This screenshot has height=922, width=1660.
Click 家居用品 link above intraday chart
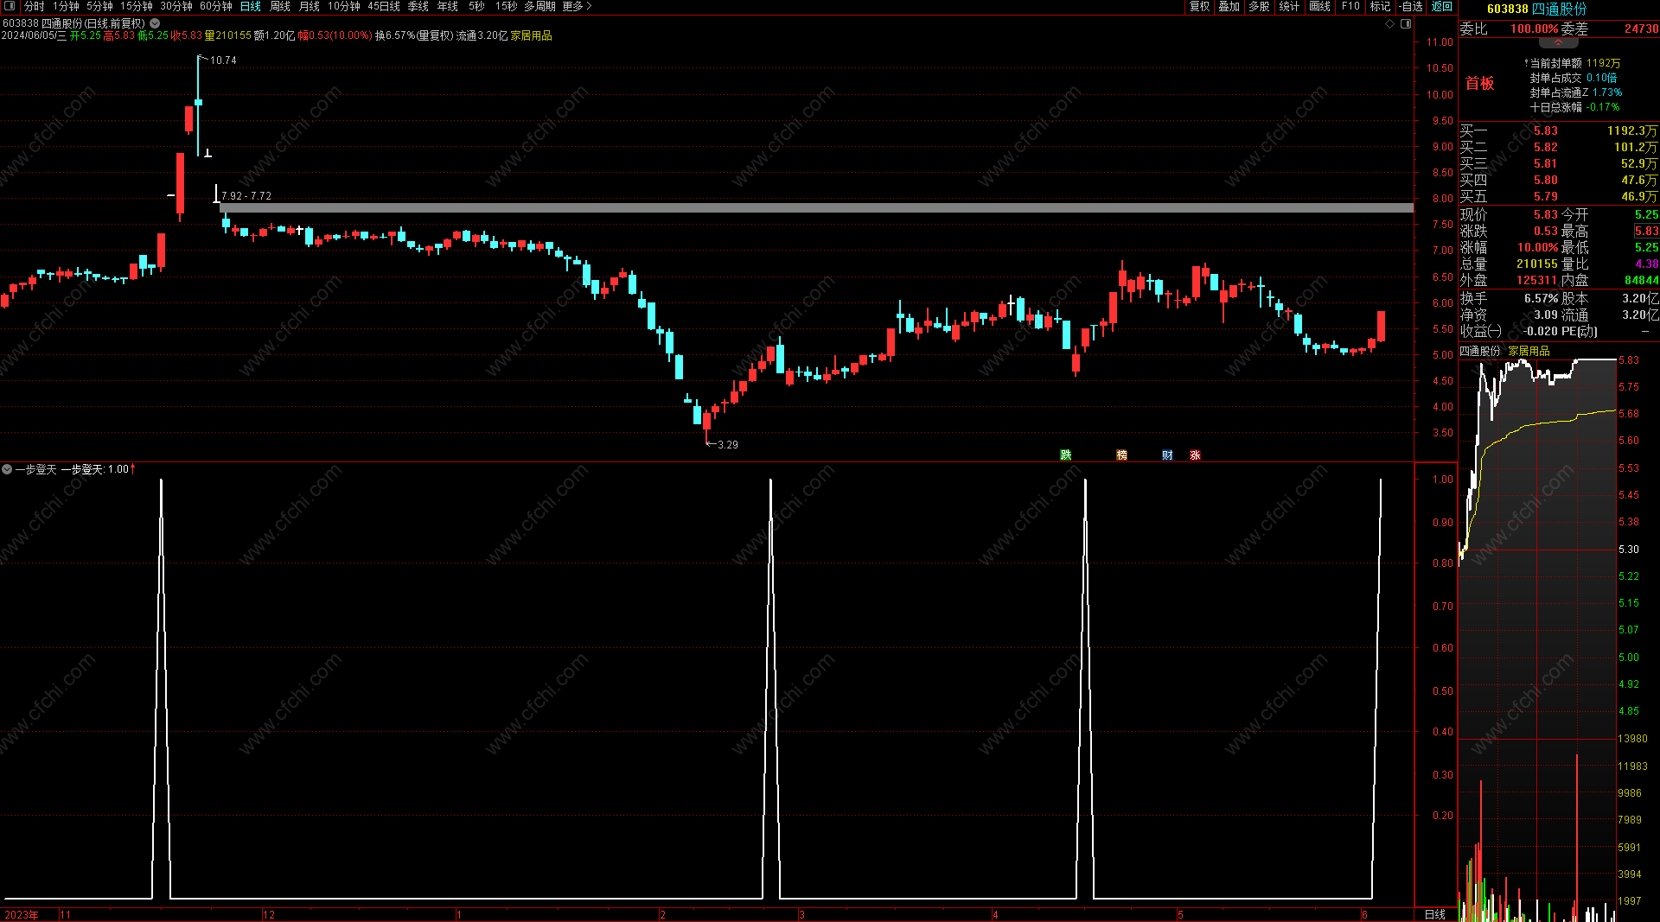(1529, 351)
